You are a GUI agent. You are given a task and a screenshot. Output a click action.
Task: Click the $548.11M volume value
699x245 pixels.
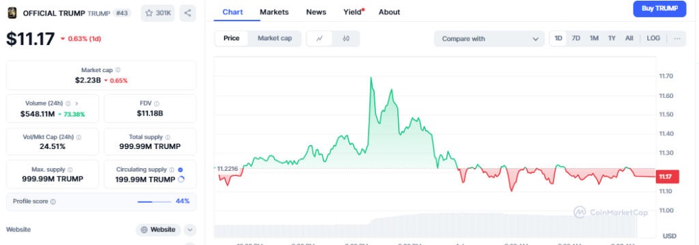coord(38,114)
